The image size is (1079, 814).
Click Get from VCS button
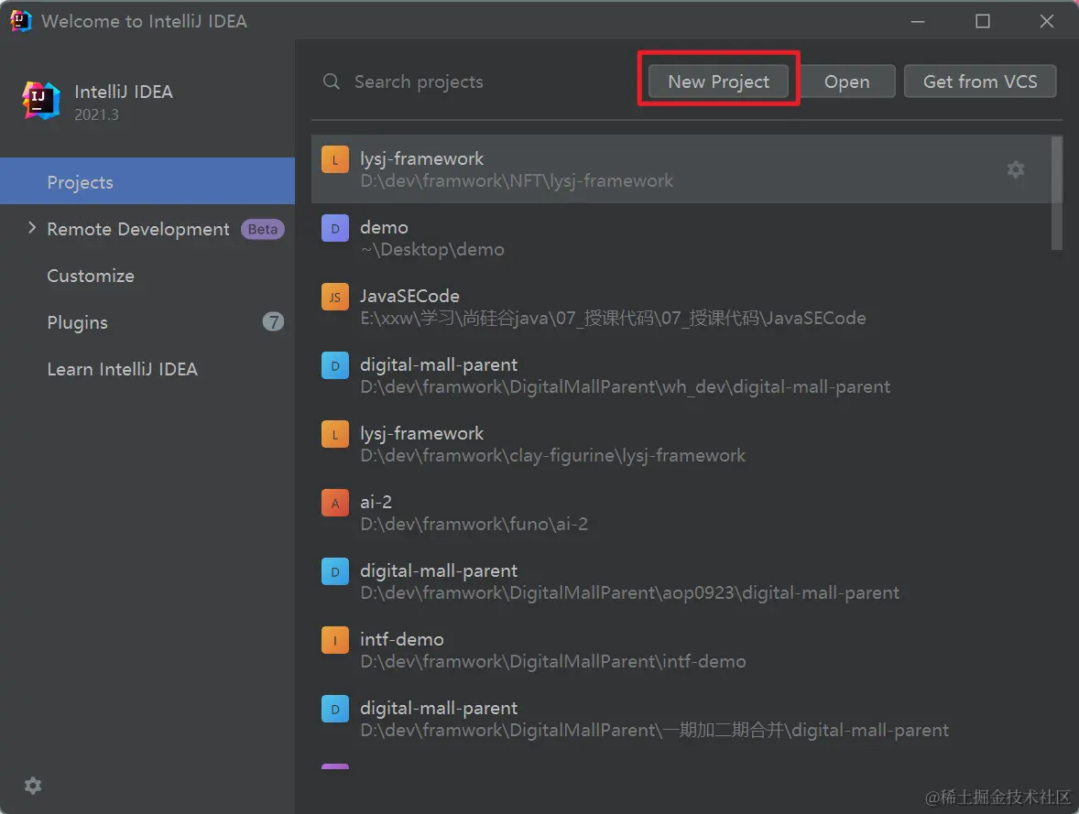(x=980, y=81)
